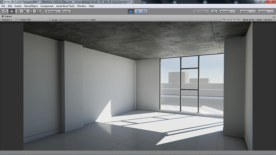Pause the running game

coord(138,11)
